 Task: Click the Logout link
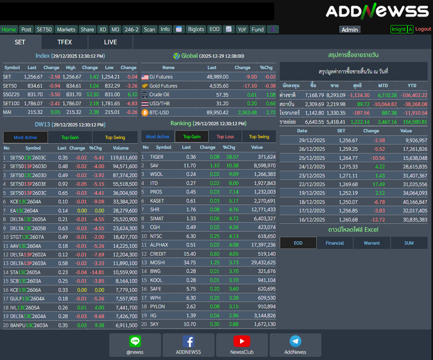coord(423,29)
